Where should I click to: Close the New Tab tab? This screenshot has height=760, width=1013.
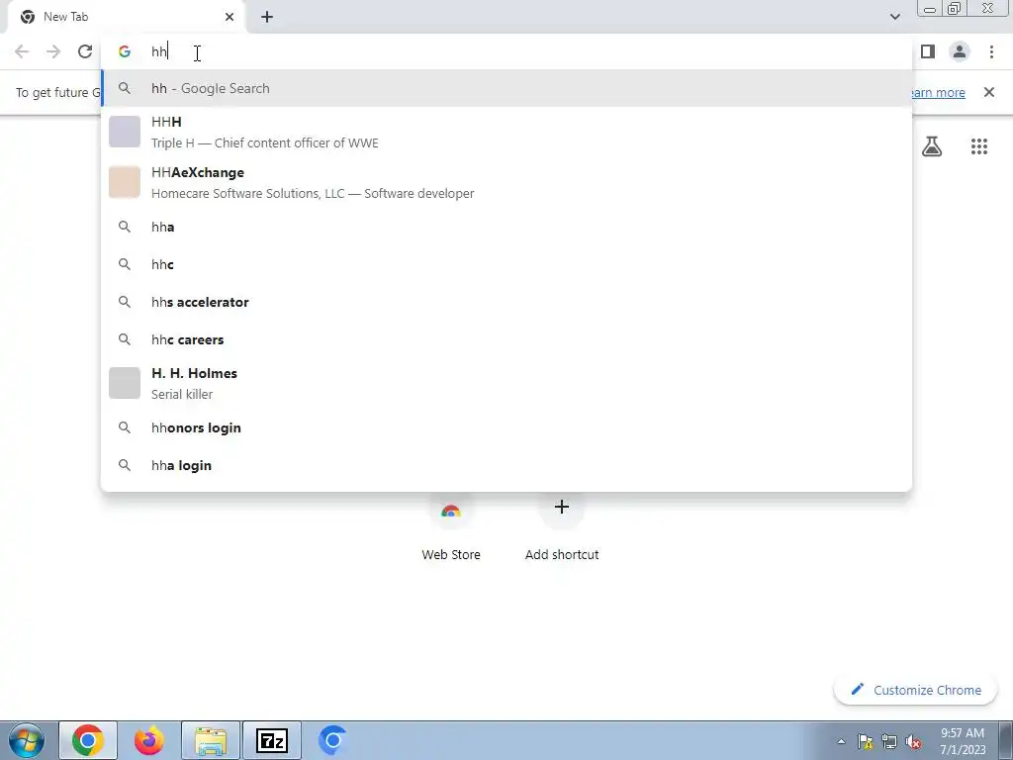230,17
